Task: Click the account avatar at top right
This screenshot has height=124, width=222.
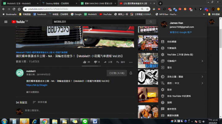Action: (x=212, y=22)
